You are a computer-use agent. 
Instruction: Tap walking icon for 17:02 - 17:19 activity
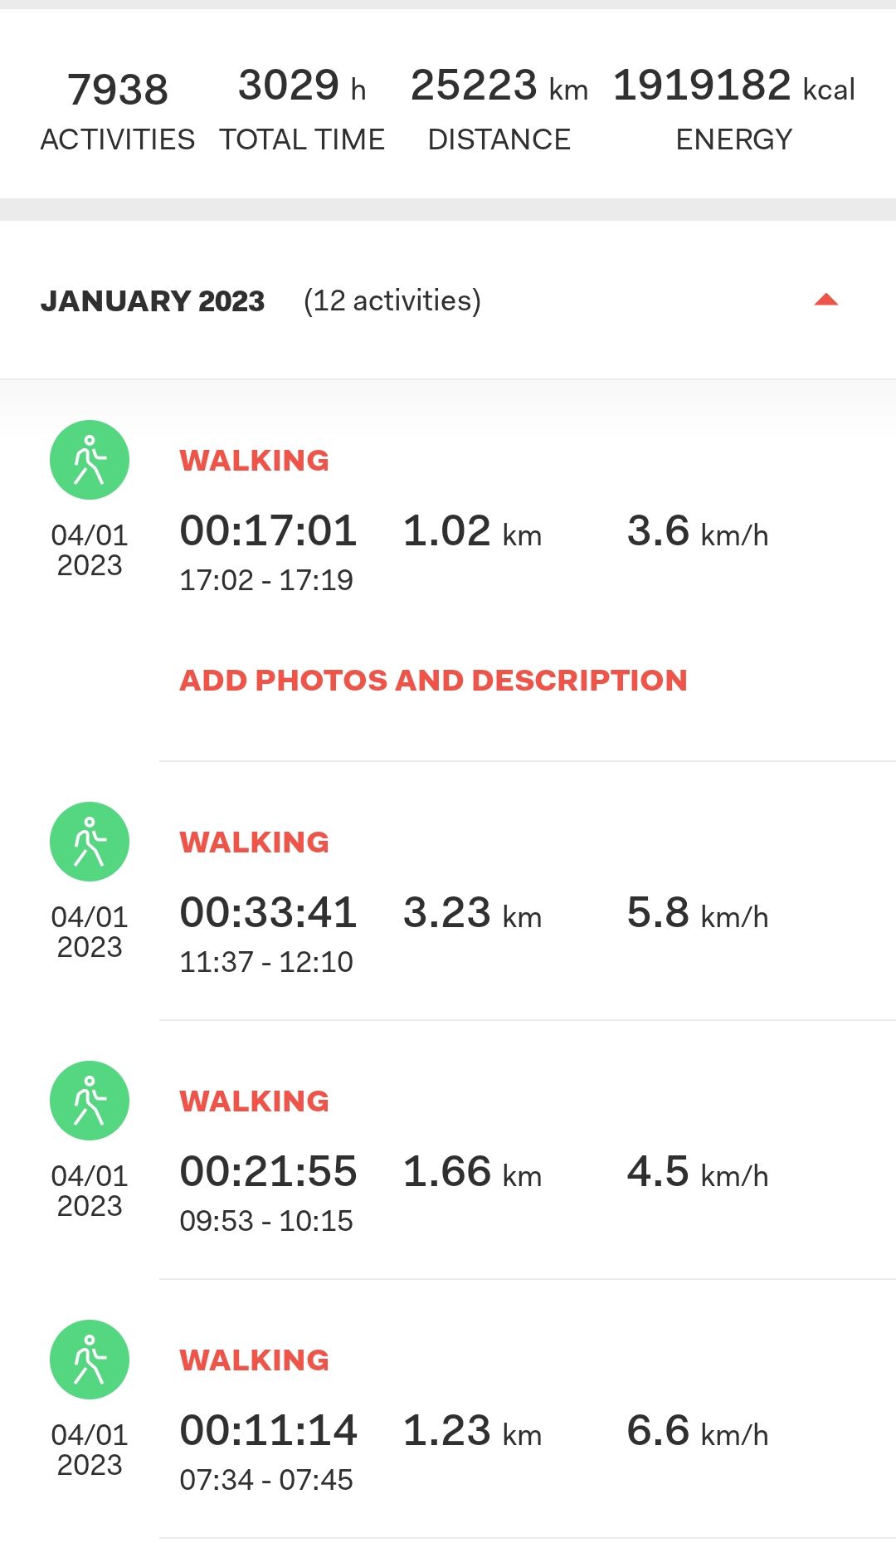pos(90,460)
